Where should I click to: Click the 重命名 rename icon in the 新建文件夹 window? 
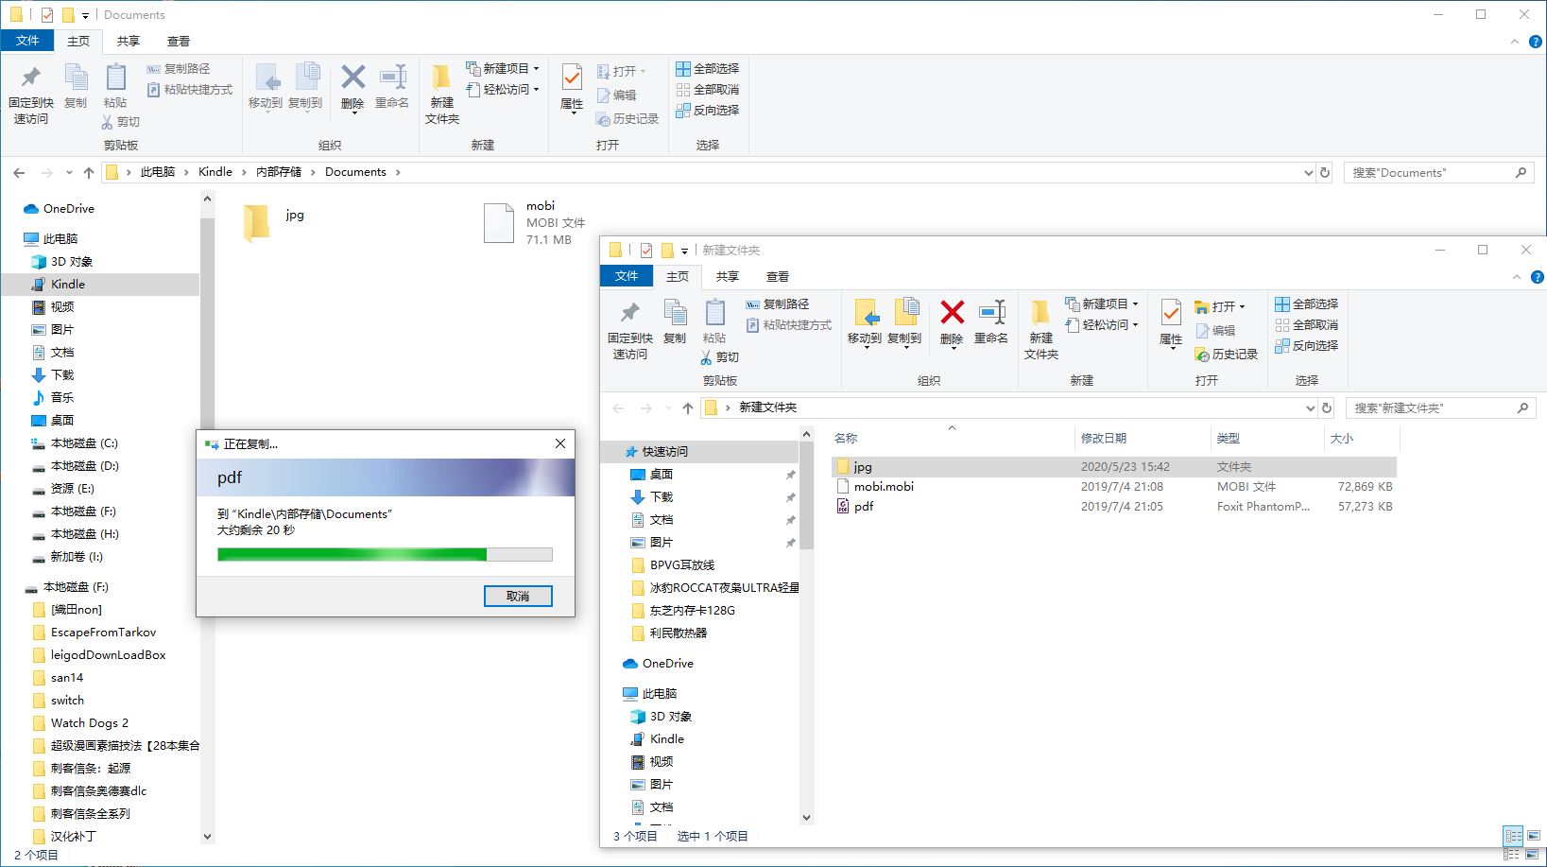990,321
